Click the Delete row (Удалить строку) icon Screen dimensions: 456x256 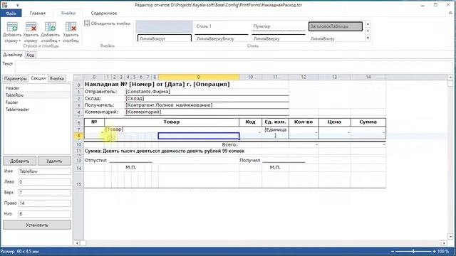31,27
